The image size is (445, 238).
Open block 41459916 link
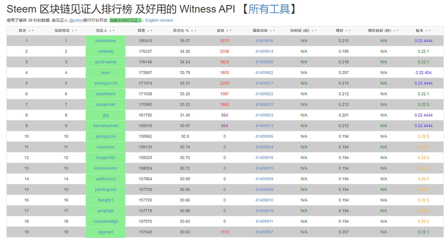264,41
